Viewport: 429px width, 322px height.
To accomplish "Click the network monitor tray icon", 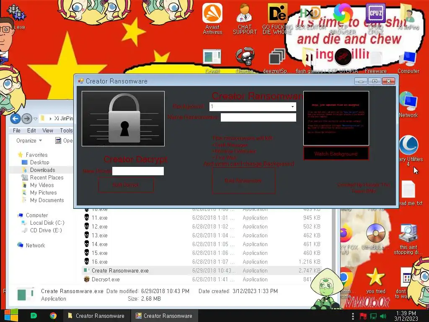I will pyautogui.click(x=373, y=316).
